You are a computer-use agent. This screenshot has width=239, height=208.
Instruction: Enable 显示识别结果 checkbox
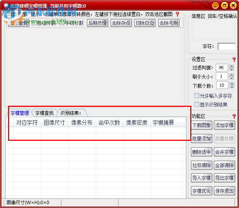pyautogui.click(x=197, y=105)
